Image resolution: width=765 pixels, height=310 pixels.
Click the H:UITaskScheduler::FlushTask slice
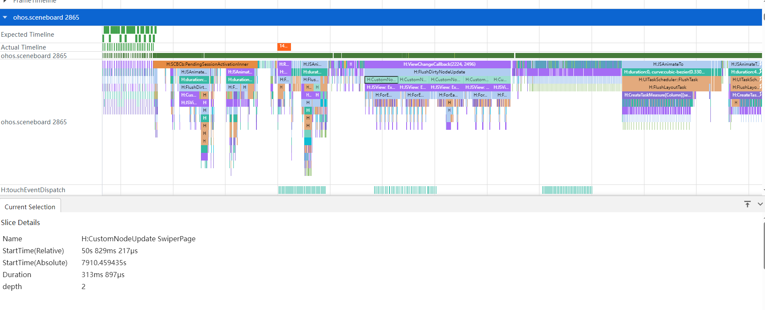pyautogui.click(x=668, y=80)
